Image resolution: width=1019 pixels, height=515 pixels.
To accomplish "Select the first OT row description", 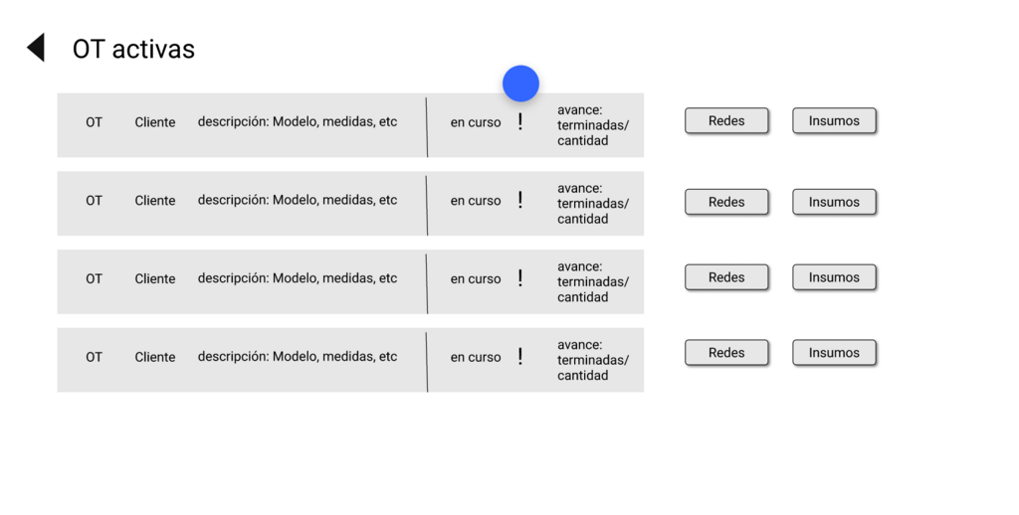I will pos(297,122).
